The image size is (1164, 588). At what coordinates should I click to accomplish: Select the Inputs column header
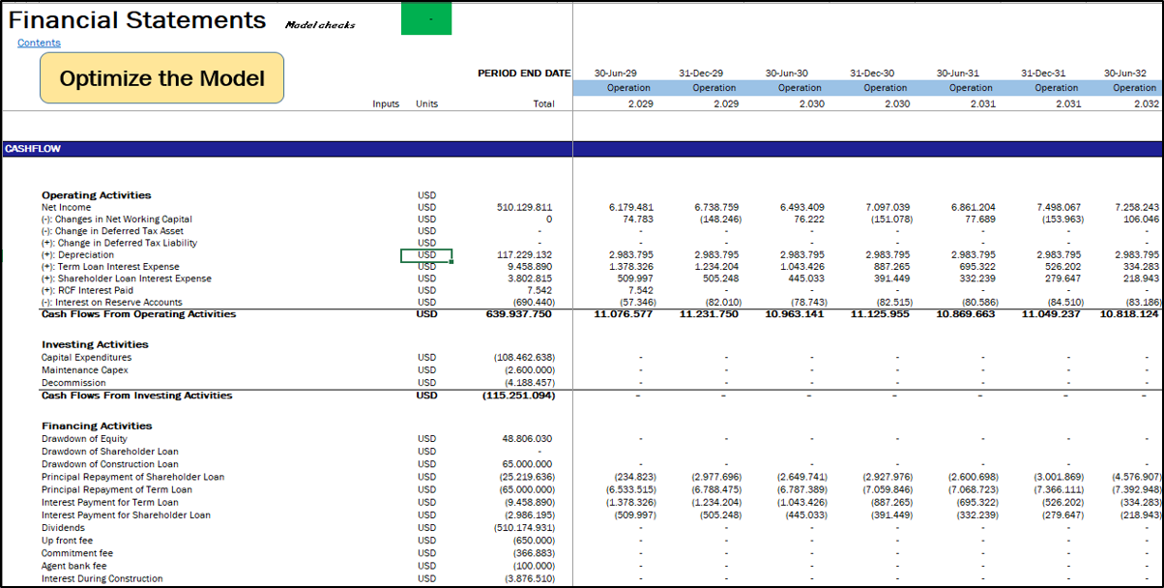[386, 103]
